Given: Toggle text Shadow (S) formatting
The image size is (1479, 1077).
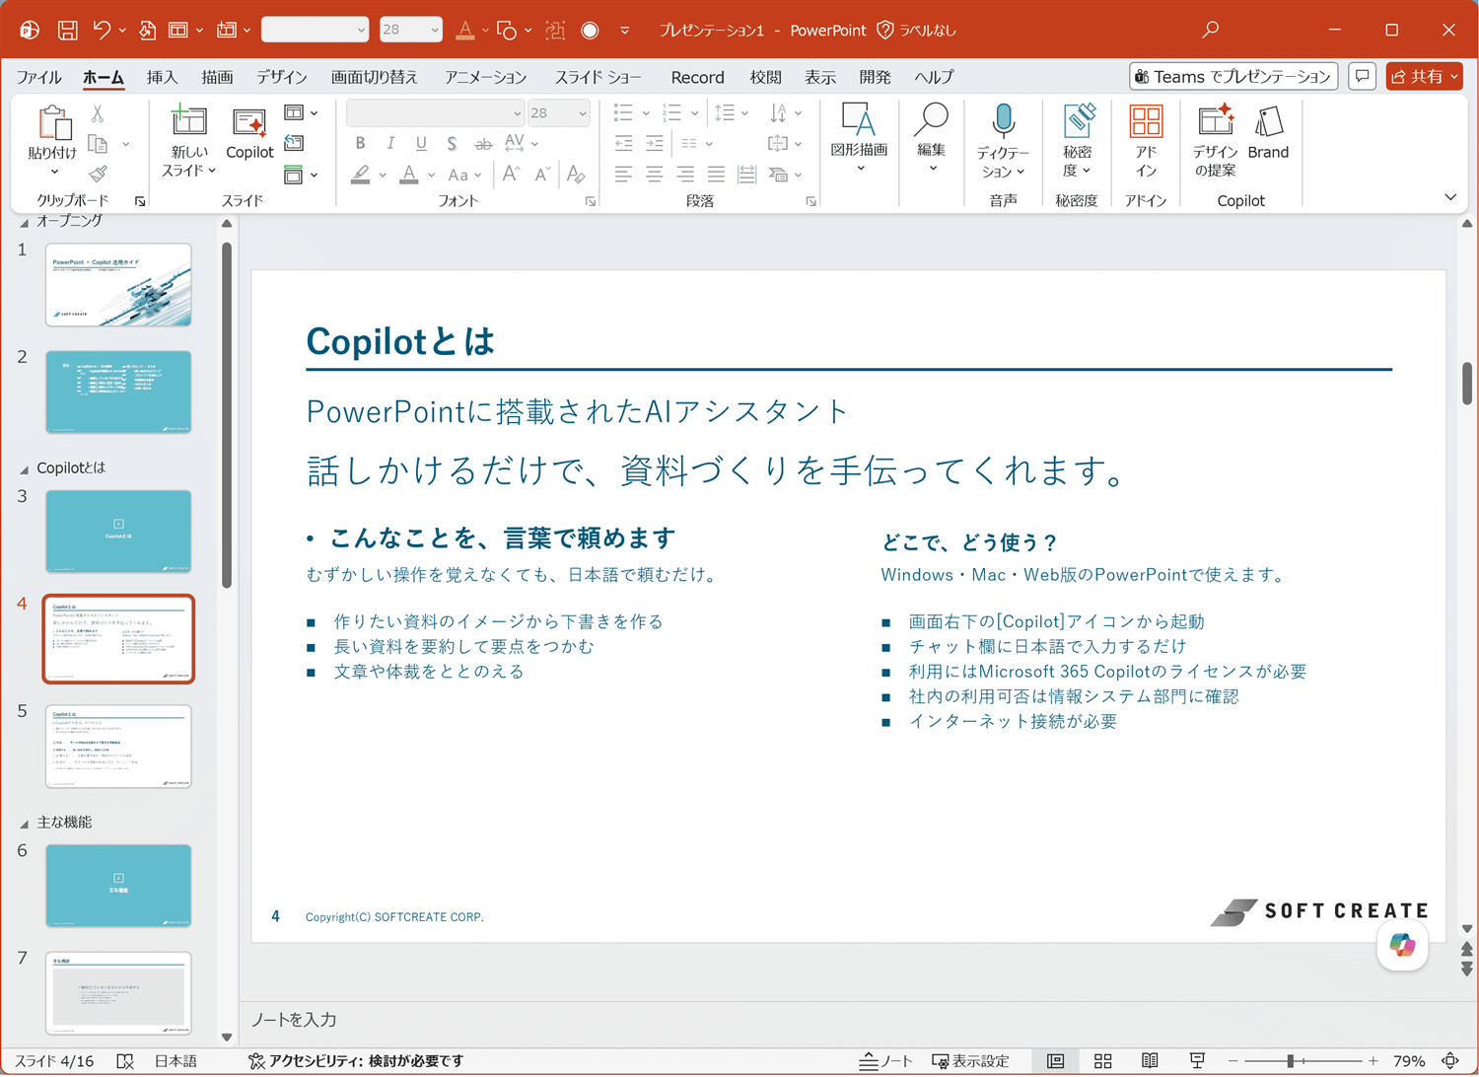Looking at the screenshot, I should pos(452,144).
